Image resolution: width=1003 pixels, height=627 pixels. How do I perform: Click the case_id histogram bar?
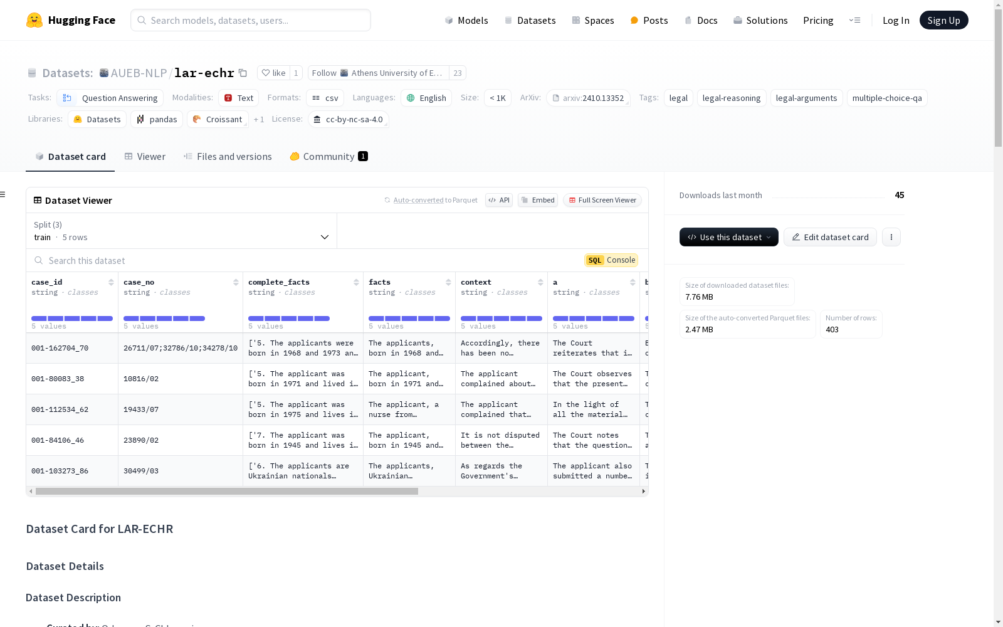click(x=72, y=319)
